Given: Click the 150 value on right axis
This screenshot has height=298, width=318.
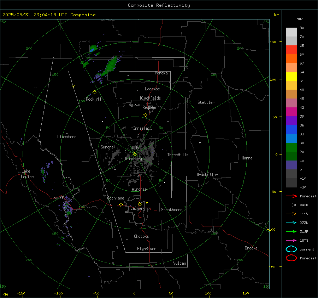Looking at the screenshot, I should click(x=273, y=42).
